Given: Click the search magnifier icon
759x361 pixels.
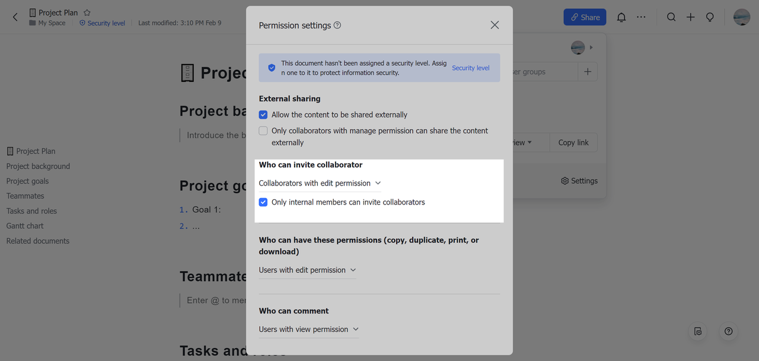Looking at the screenshot, I should coord(671,17).
